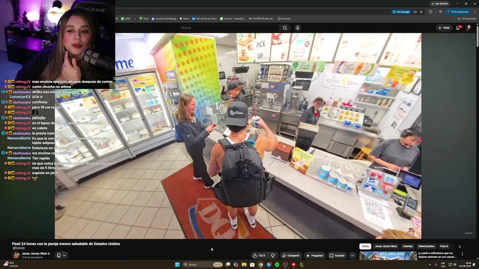Open File Explorer from the taskbar
The height and width of the screenshot is (269, 479).
244,265
